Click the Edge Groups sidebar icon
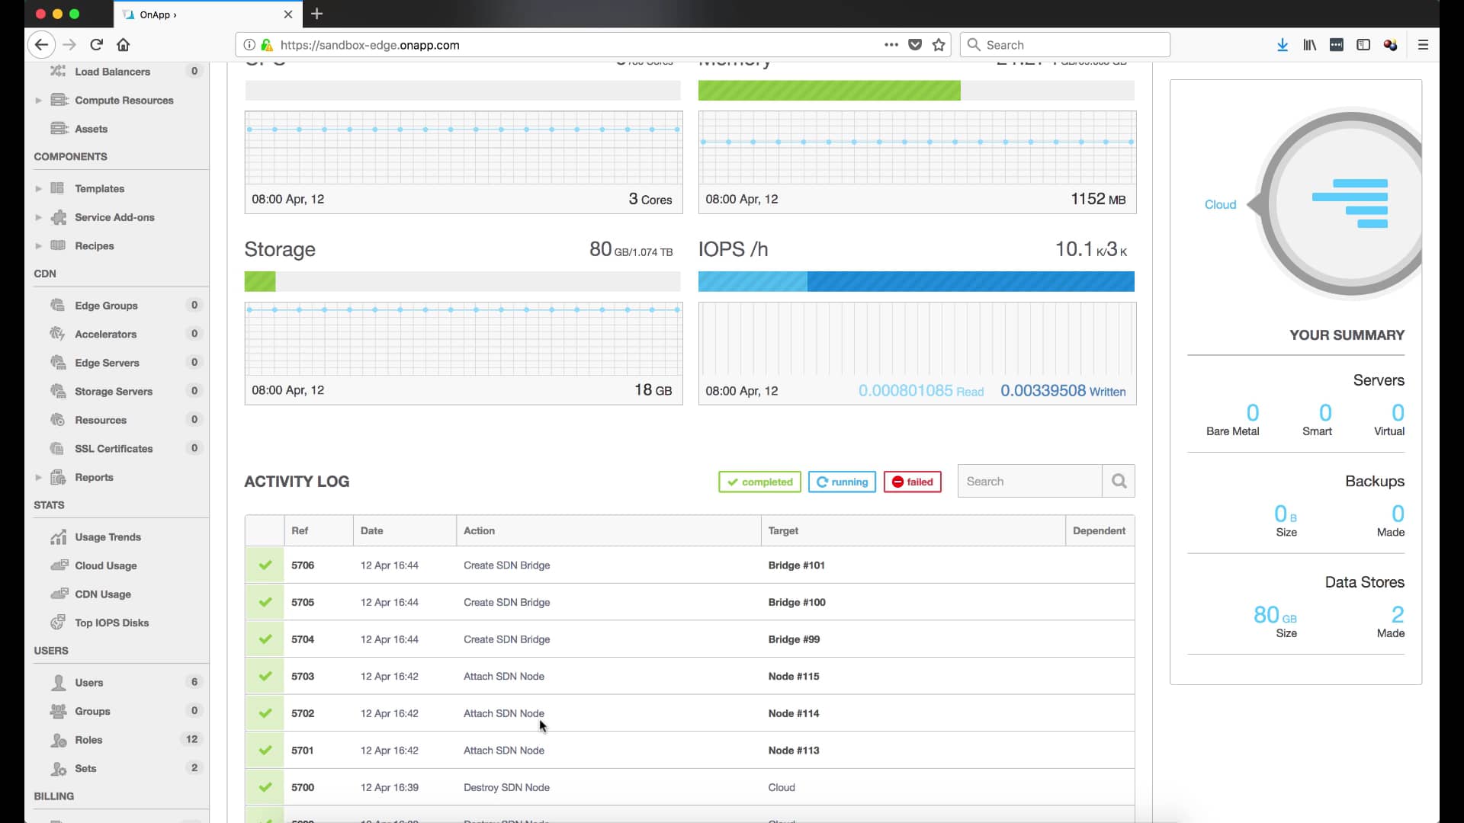The image size is (1464, 823). pyautogui.click(x=58, y=306)
